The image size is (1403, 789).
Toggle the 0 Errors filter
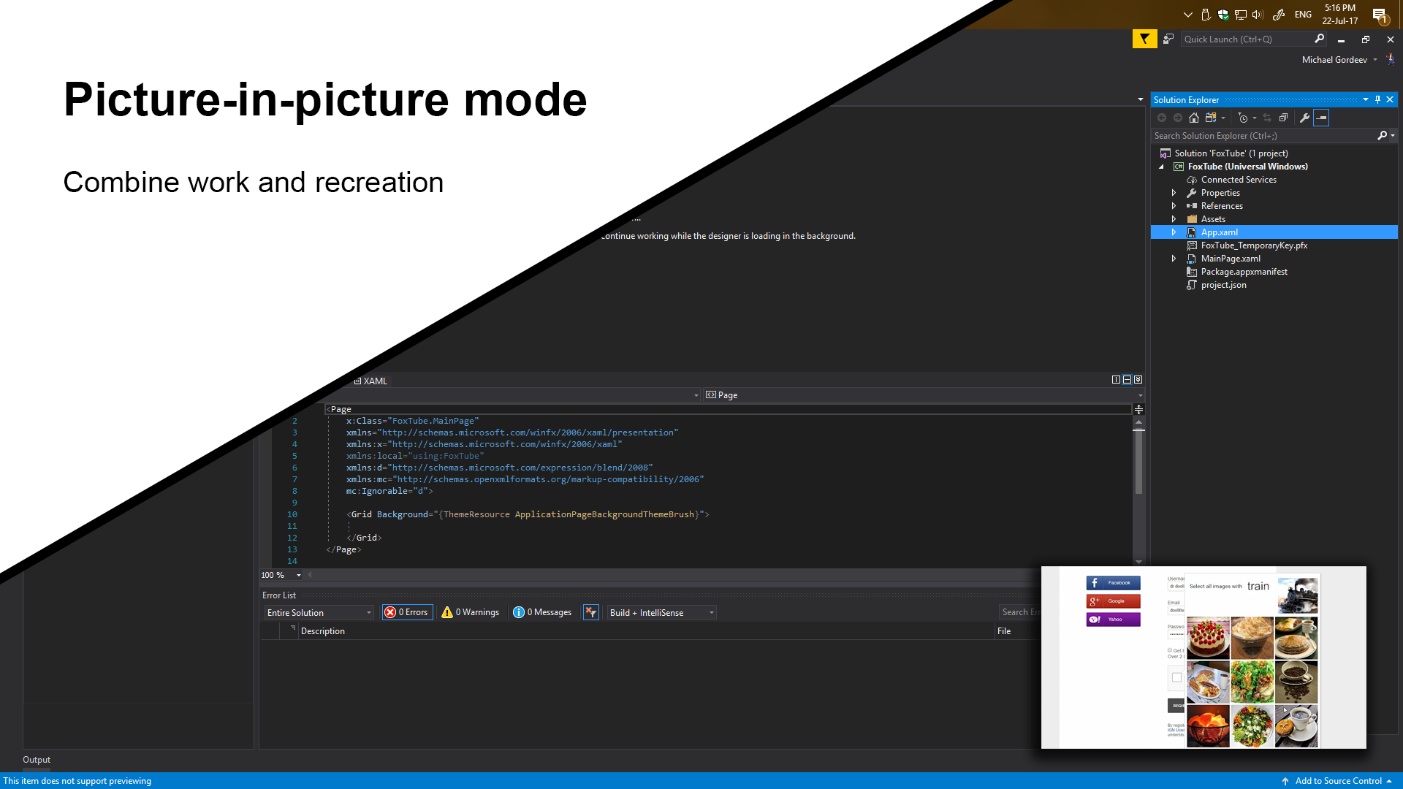407,612
